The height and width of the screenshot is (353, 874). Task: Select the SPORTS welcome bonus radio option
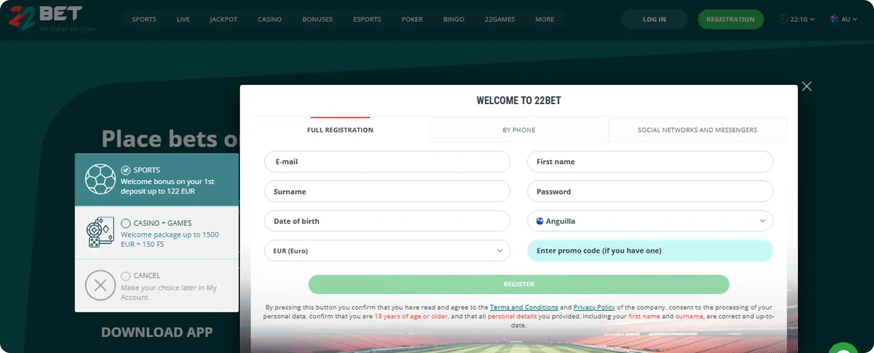pyautogui.click(x=126, y=170)
